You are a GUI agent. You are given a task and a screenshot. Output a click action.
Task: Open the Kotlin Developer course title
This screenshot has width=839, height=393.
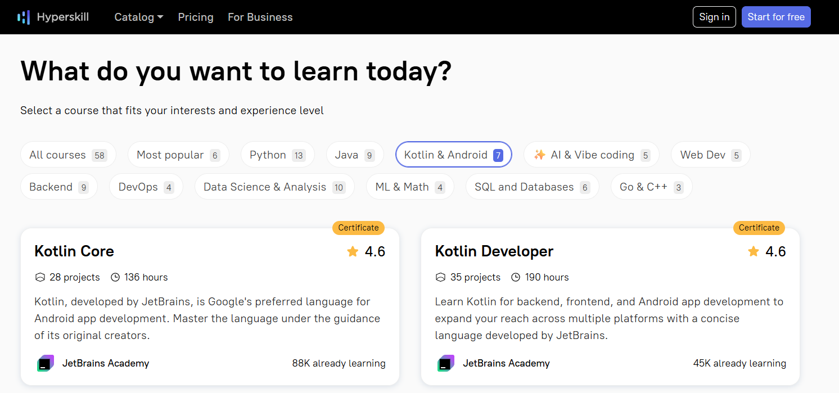(494, 251)
